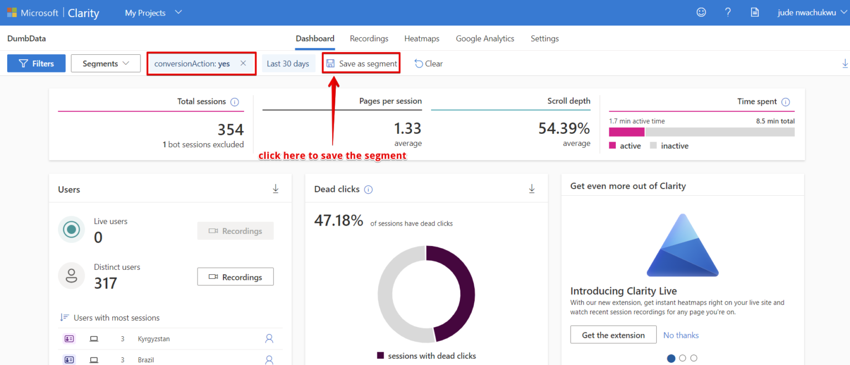Image resolution: width=850 pixels, height=365 pixels.
Task: View the Total sessions info tooltip
Action: 234,102
